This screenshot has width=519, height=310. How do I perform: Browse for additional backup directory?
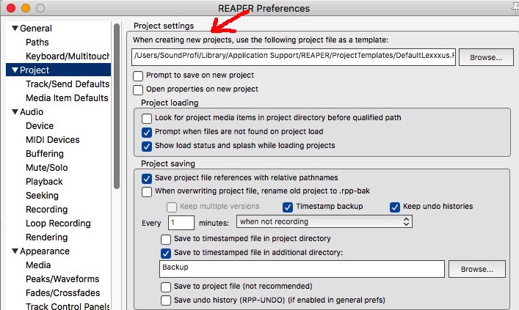tap(476, 270)
